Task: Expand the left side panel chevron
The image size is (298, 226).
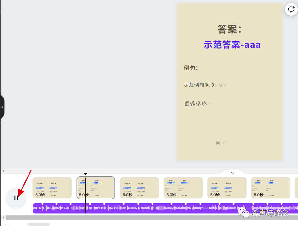Action: coord(3,107)
